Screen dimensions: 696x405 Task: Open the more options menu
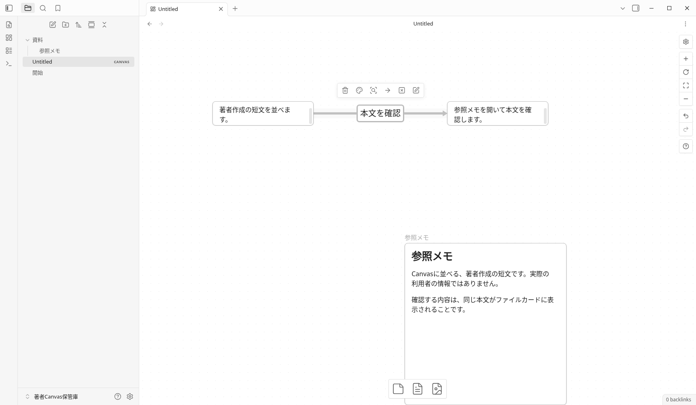685,24
